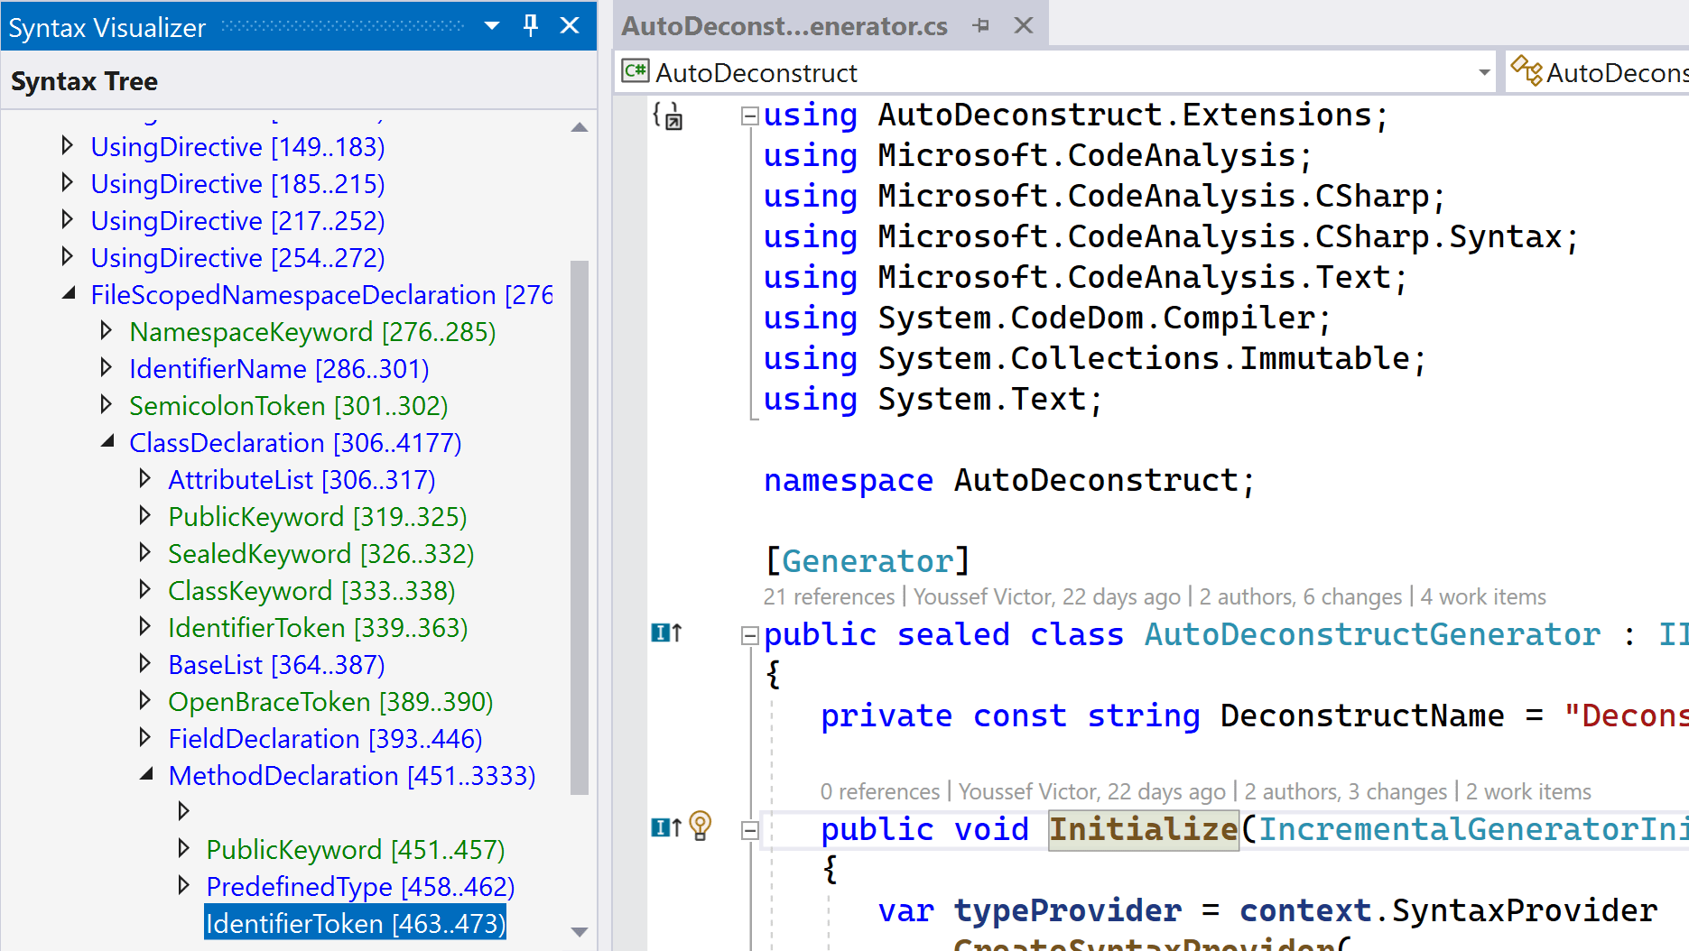This screenshot has width=1689, height=951.
Task: Select AttributeList [306..317) tree item
Action: [x=302, y=480]
